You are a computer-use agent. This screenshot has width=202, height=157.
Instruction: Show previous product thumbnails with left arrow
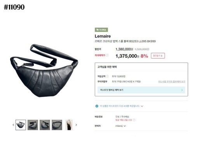(13, 125)
